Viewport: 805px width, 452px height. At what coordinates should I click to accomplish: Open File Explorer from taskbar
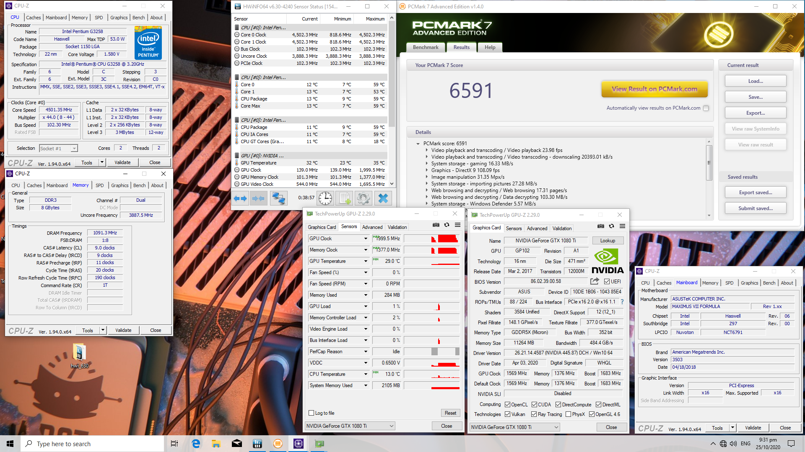coord(216,444)
